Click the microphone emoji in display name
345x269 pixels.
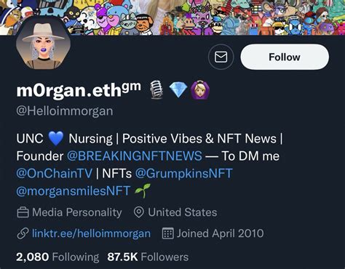click(156, 89)
